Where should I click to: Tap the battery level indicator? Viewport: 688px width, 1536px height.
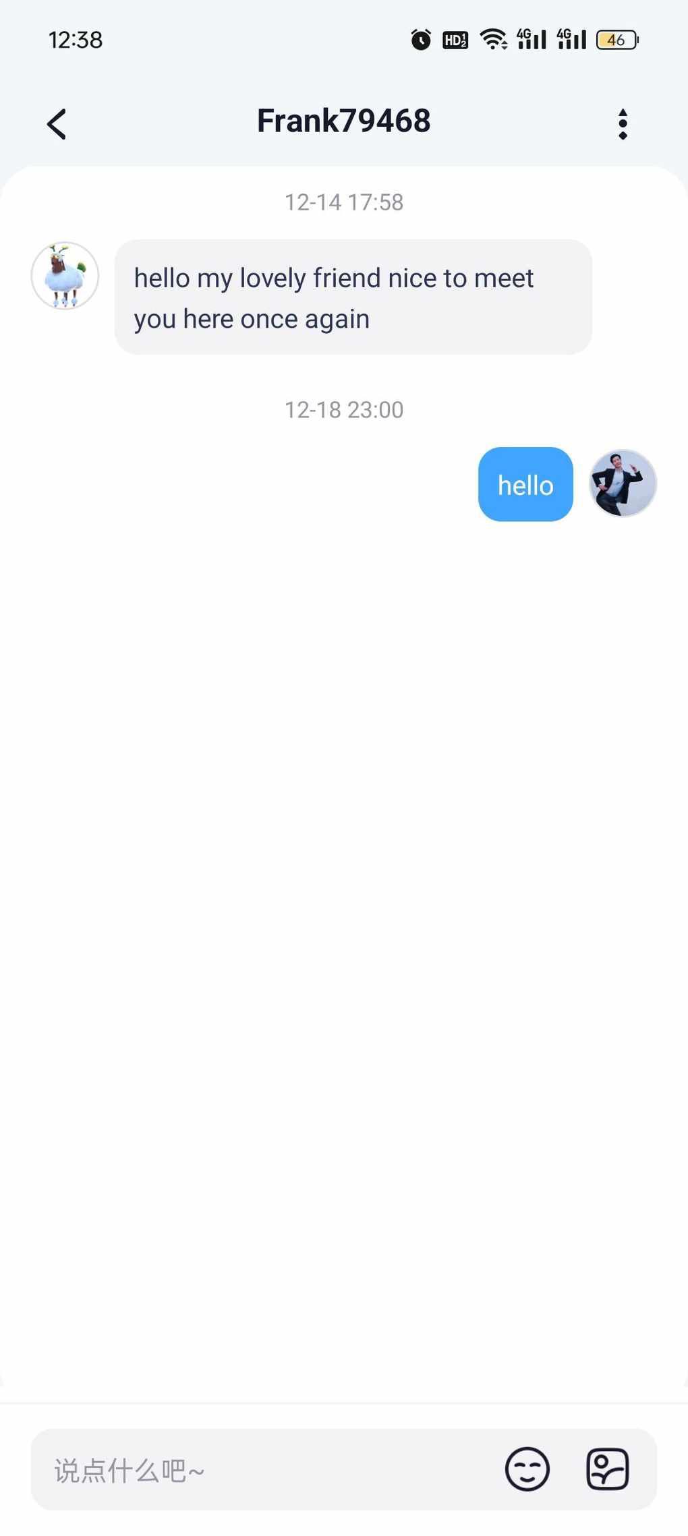617,40
